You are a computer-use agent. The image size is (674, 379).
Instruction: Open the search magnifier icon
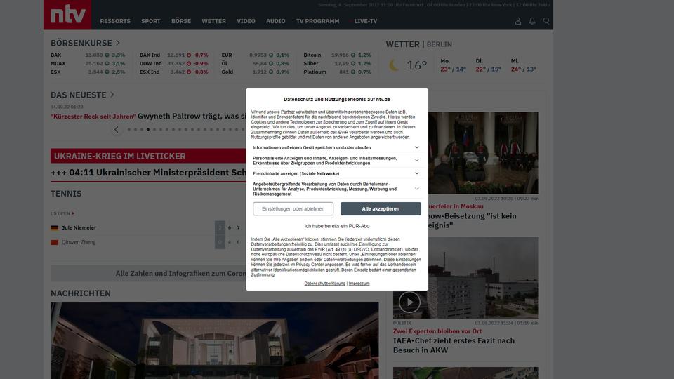tap(546, 21)
